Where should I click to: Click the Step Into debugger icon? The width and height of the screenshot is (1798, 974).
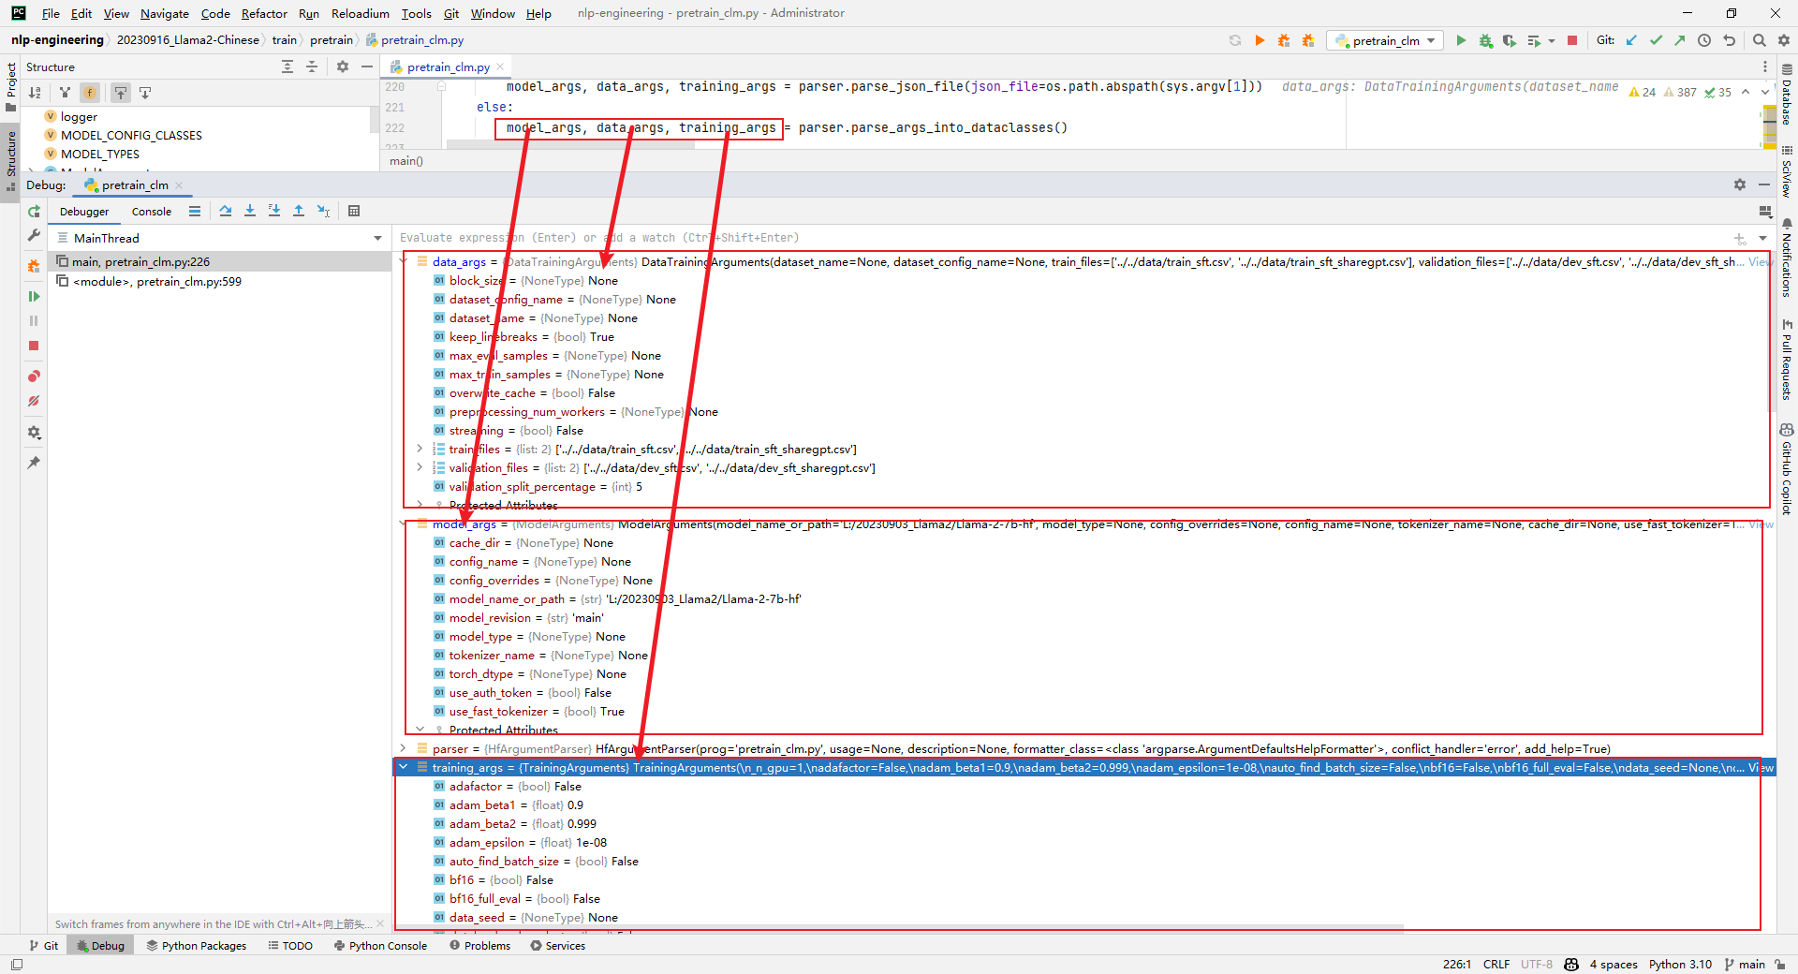pyautogui.click(x=250, y=212)
